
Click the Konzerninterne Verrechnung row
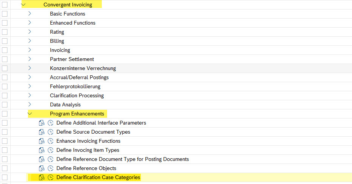(x=83, y=68)
